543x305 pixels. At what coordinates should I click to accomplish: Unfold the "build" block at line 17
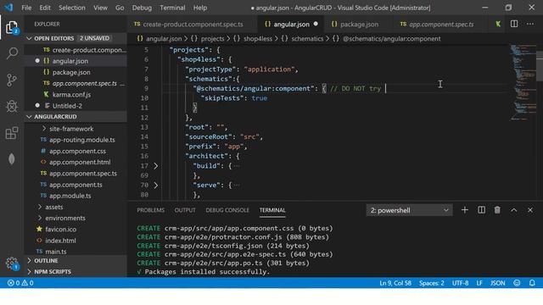(156, 166)
